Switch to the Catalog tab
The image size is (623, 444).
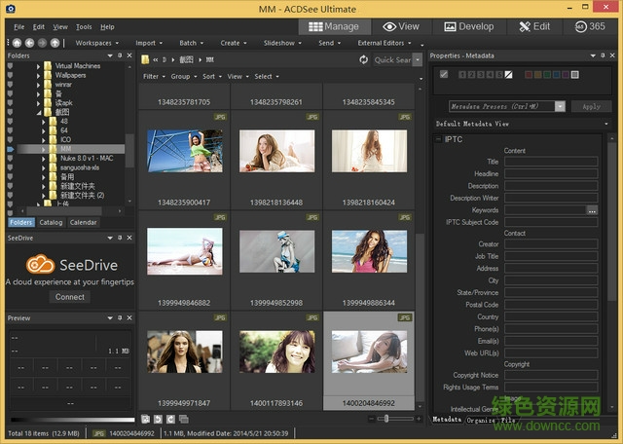52,222
